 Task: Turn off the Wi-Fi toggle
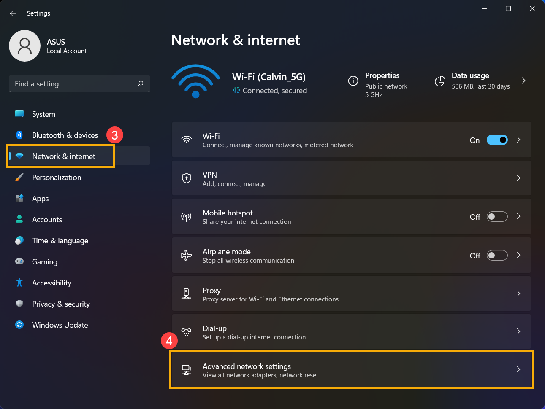(x=497, y=140)
